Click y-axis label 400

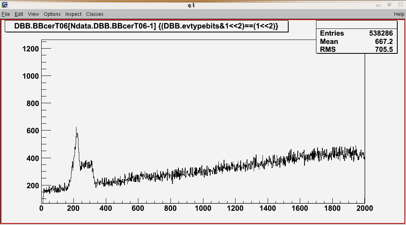(33, 158)
